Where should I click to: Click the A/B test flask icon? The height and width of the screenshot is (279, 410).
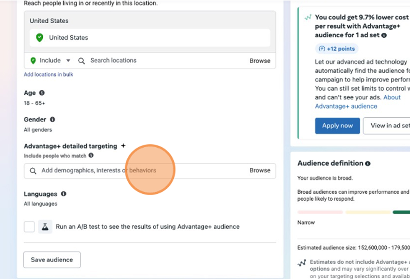[45, 227]
